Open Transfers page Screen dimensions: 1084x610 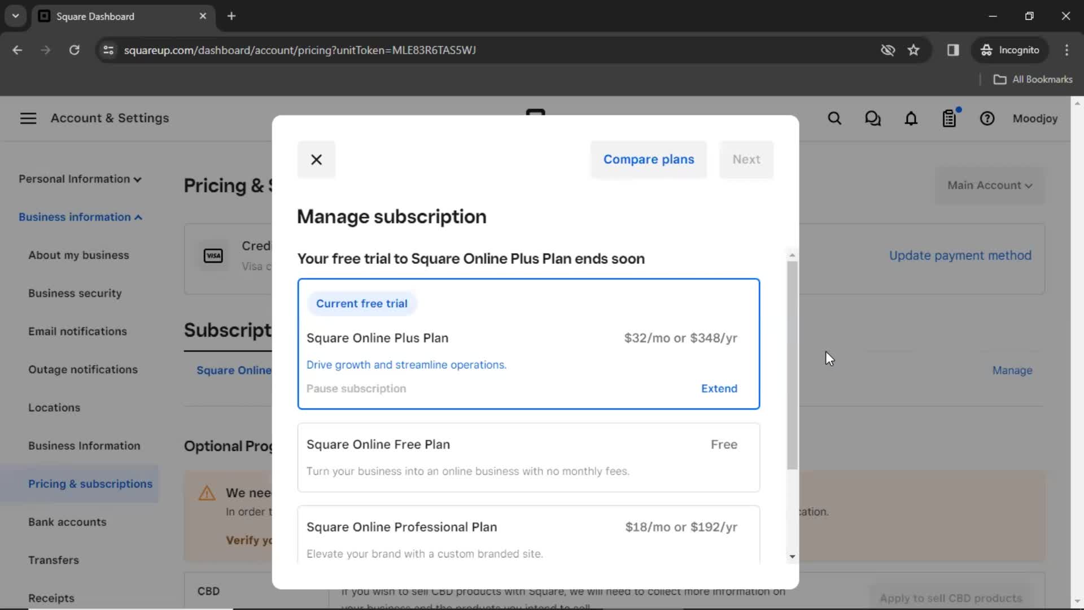point(54,560)
